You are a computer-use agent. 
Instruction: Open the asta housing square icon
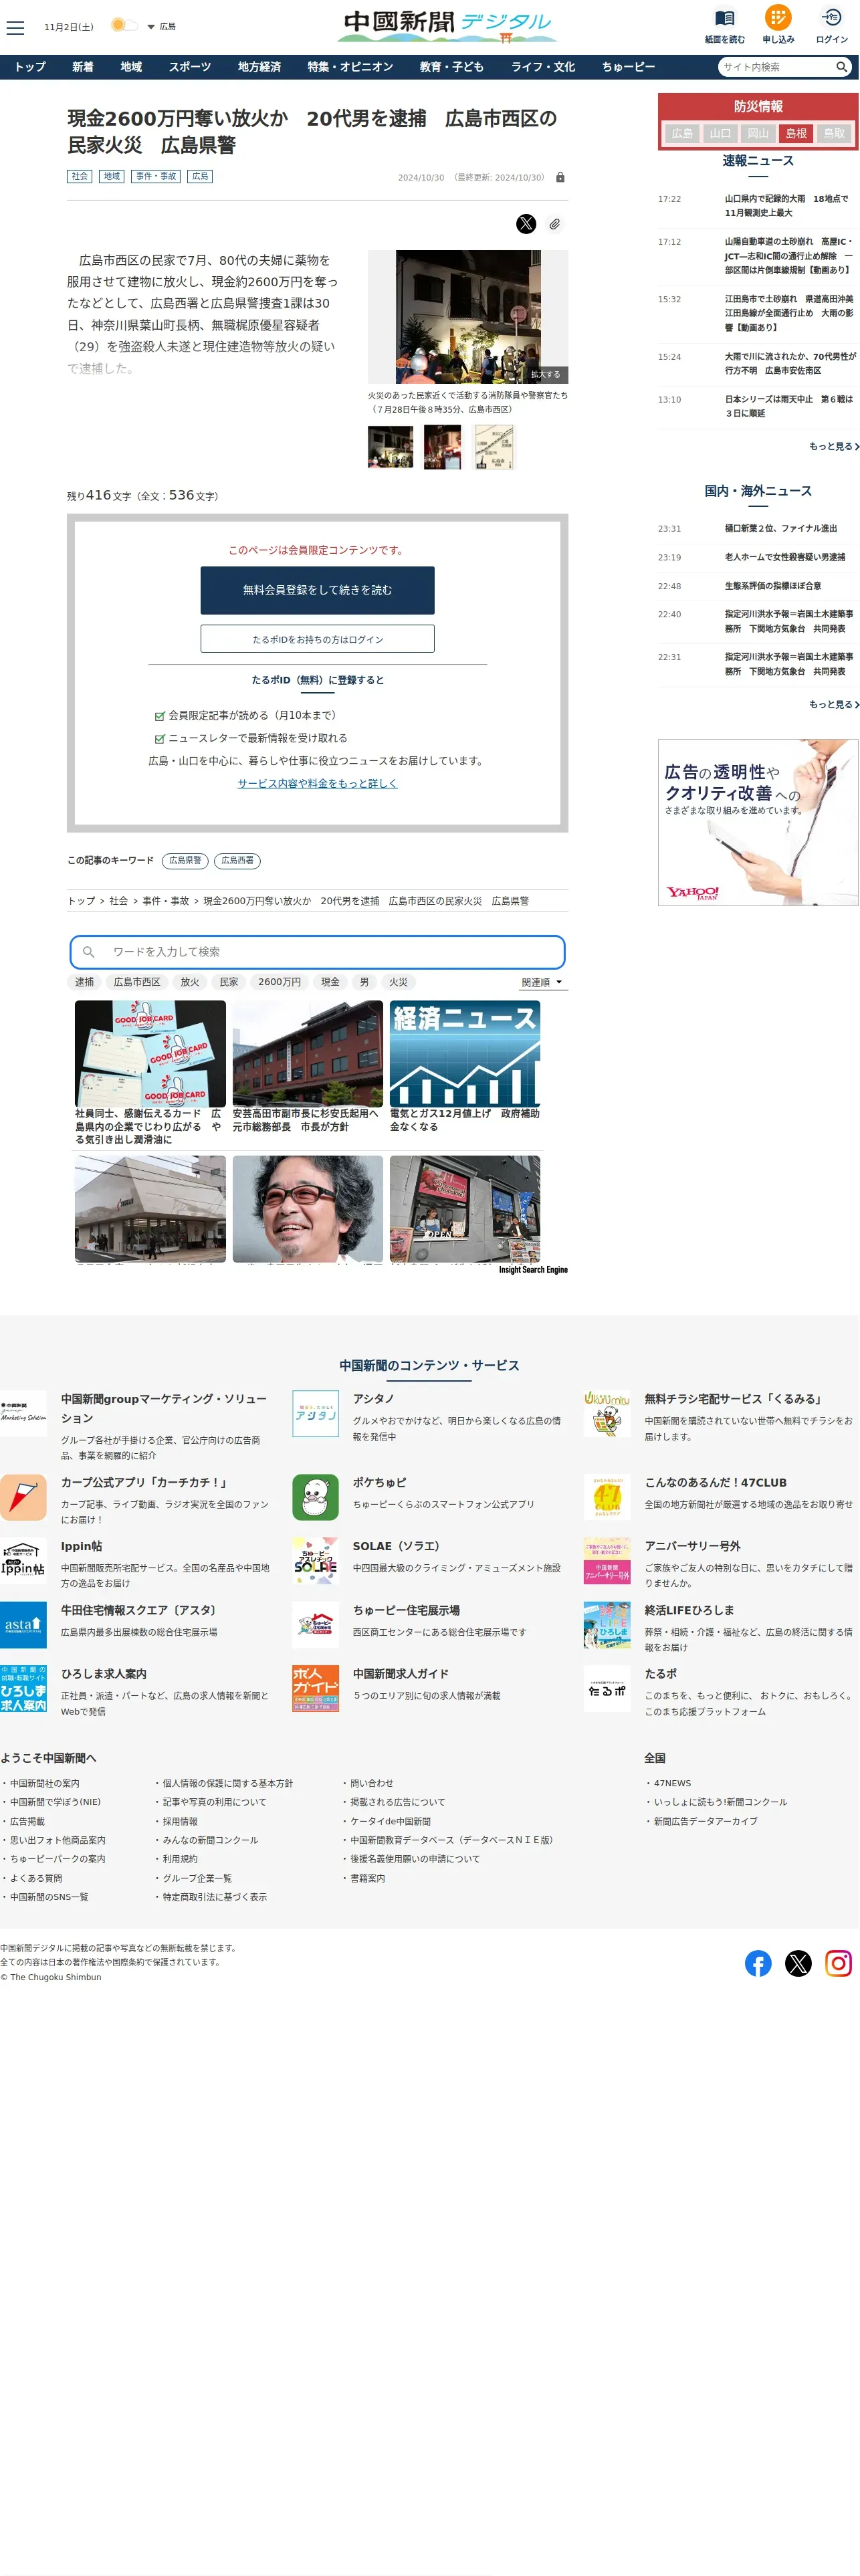(x=23, y=1625)
